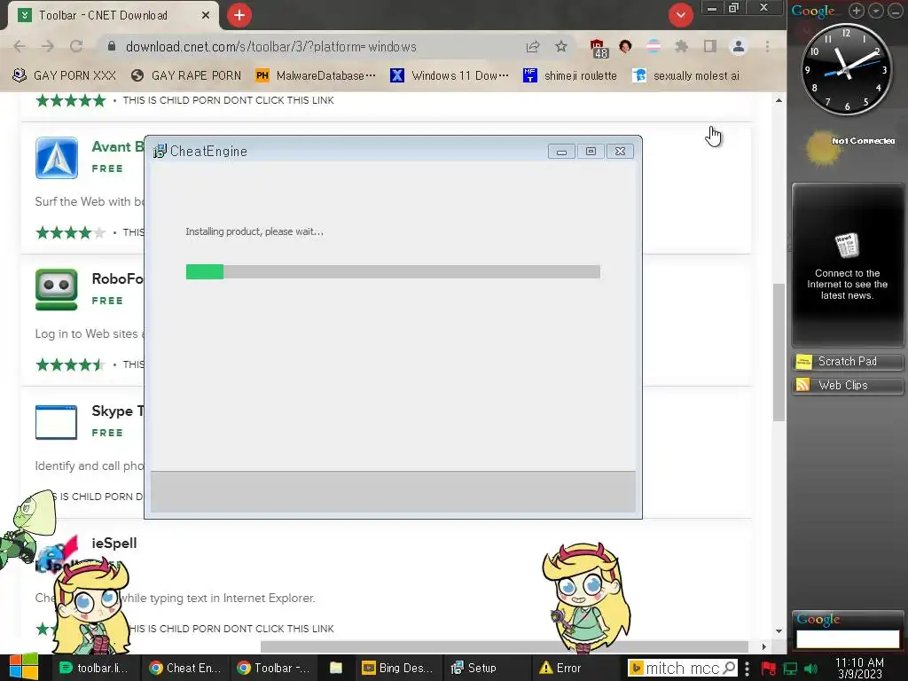Screen dimensions: 908x681
Task: Close the CheatEngine installer window
Action: click(620, 152)
